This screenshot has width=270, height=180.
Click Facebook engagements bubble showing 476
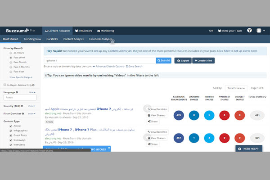coord(179,115)
